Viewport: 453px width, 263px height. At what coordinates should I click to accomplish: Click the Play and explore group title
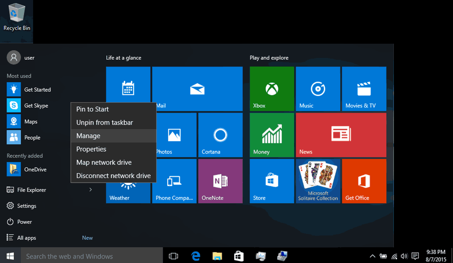(x=269, y=57)
